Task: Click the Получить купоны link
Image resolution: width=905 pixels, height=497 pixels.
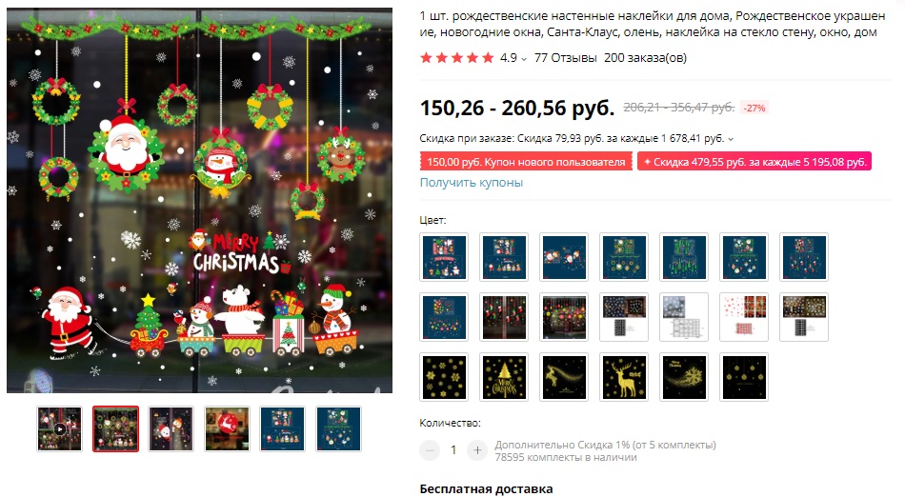Action: (471, 182)
